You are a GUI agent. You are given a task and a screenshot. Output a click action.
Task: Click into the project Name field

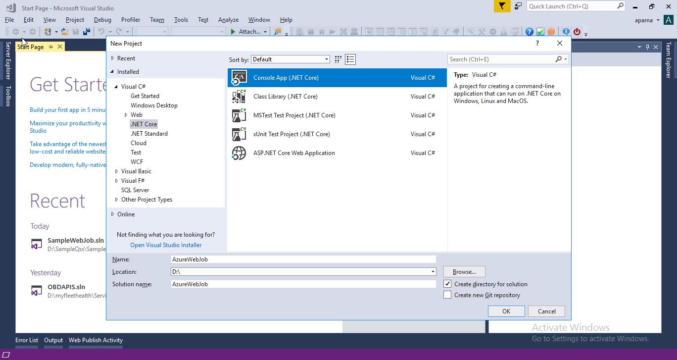pos(303,259)
